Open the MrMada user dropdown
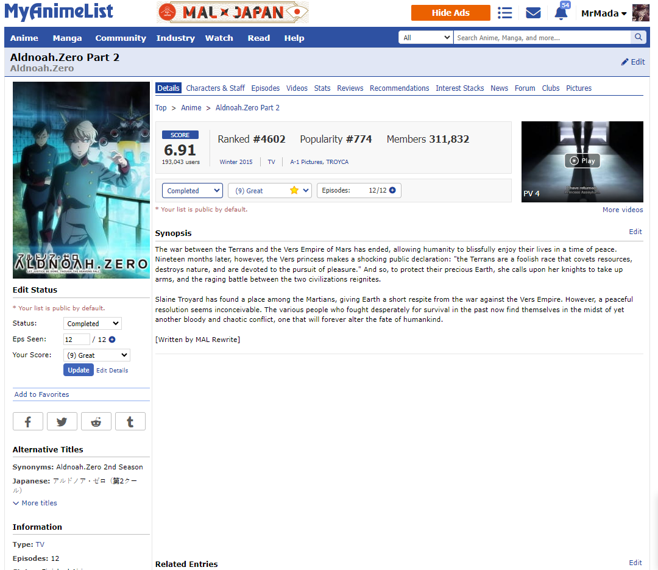This screenshot has width=658, height=570. [x=604, y=13]
